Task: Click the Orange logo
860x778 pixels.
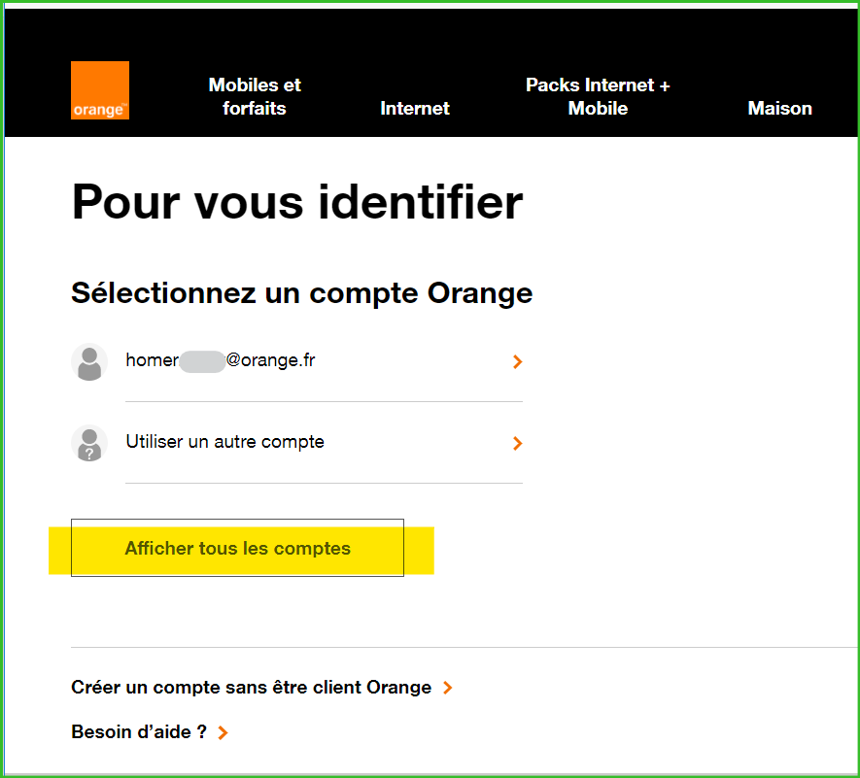Action: tap(100, 90)
